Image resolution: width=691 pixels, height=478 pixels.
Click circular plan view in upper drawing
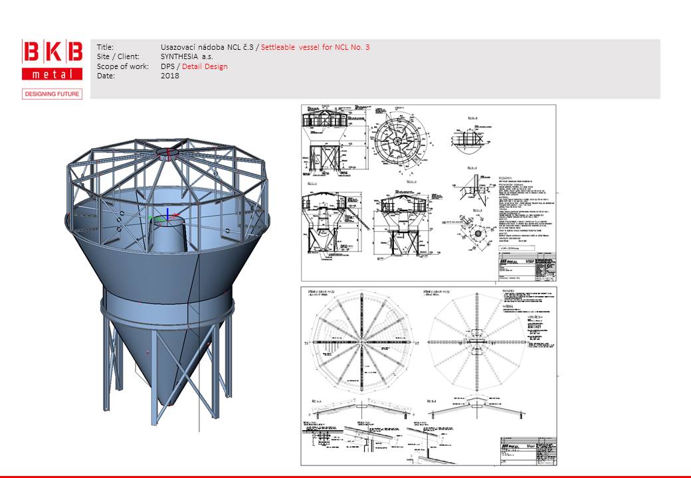(400, 139)
